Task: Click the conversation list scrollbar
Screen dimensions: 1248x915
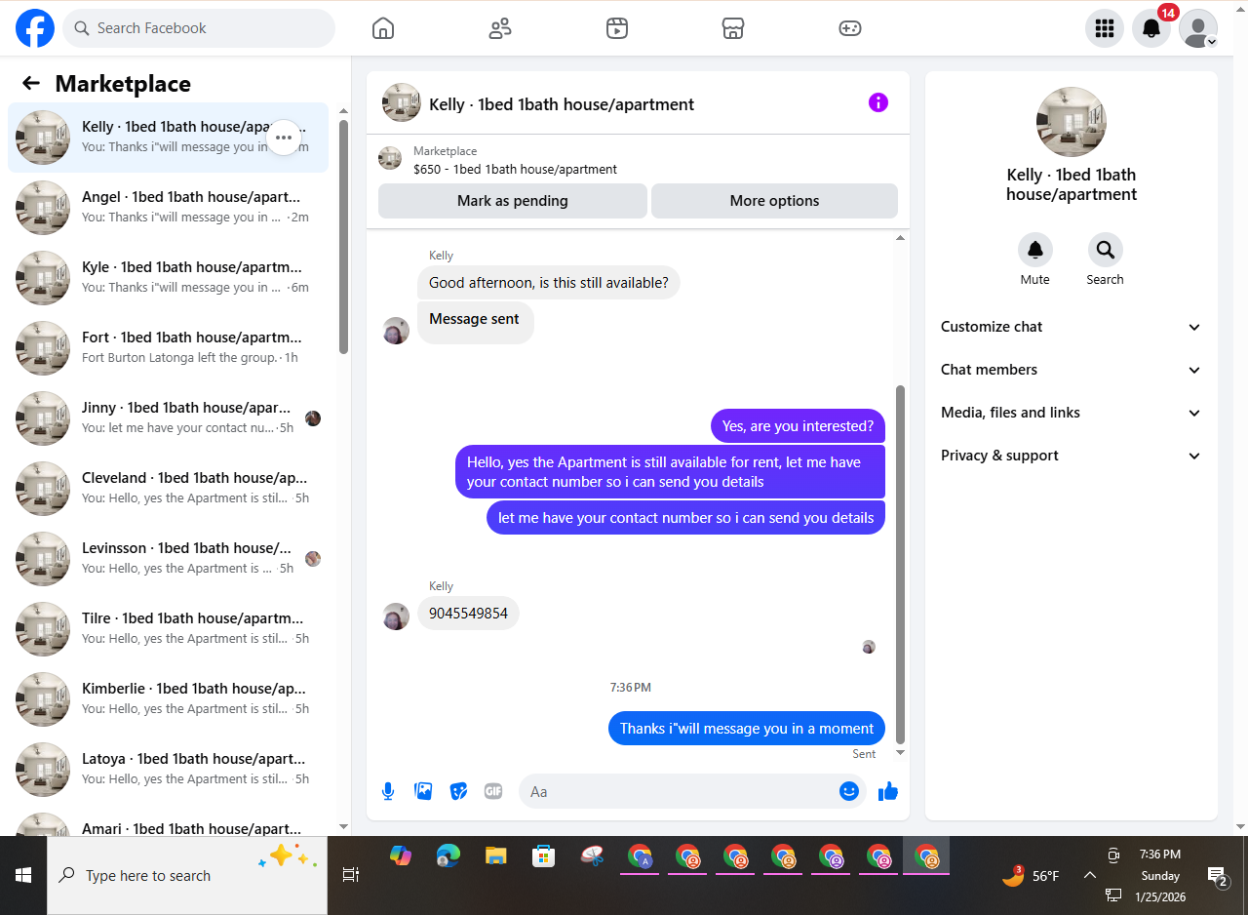Action: coord(343,237)
